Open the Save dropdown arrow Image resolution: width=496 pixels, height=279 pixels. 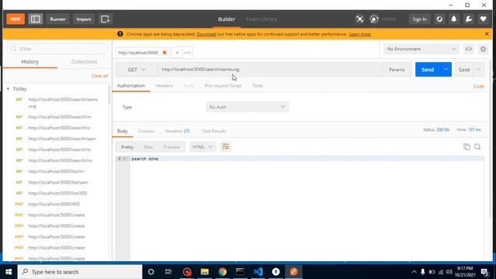coord(478,70)
